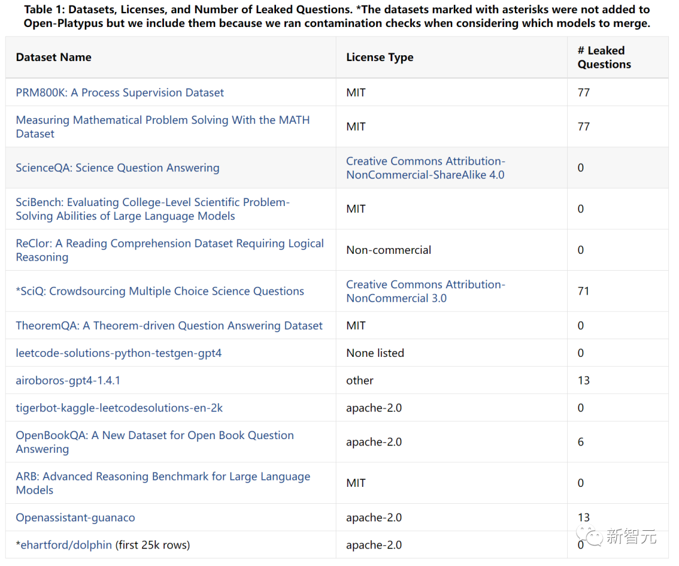Click 77 in the Measuring Mathematical Problem Solving row
679x566 pixels.
583,127
